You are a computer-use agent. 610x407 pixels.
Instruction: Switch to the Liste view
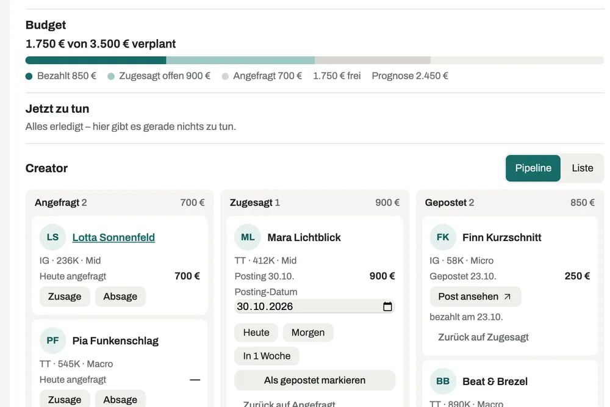point(583,168)
